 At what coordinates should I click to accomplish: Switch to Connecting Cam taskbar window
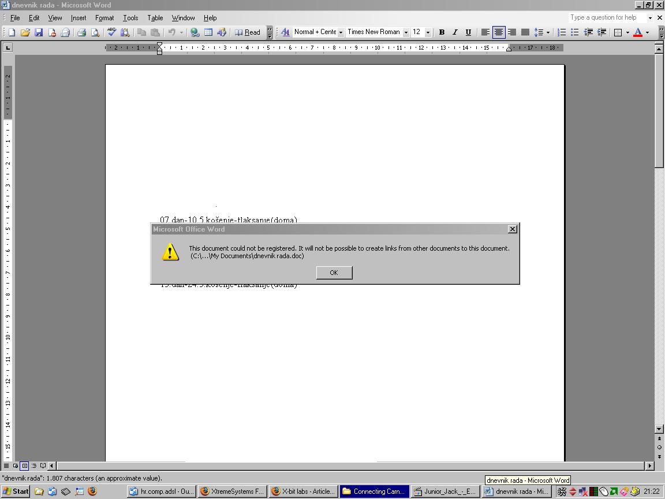coord(374,491)
